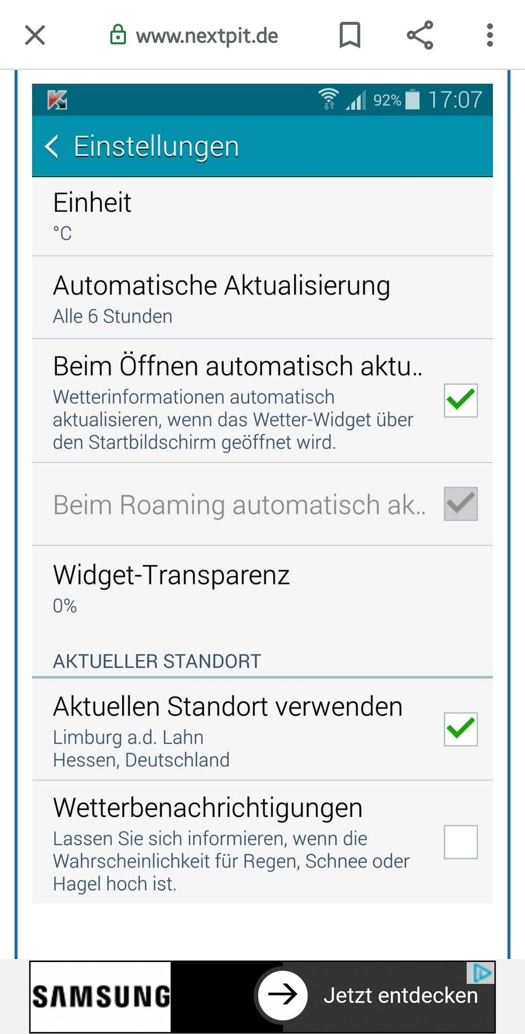Tap the share icon

pyautogui.click(x=420, y=35)
